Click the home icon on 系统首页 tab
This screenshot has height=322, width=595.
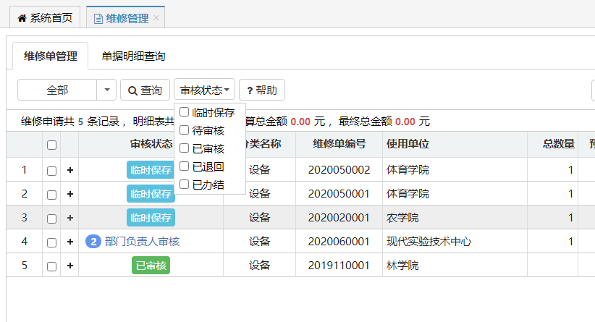click(21, 18)
